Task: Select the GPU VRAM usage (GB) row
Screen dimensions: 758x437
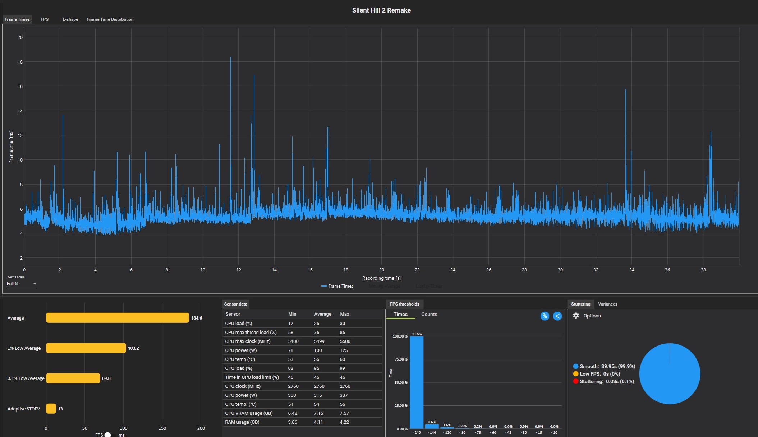Action: pyautogui.click(x=302, y=413)
